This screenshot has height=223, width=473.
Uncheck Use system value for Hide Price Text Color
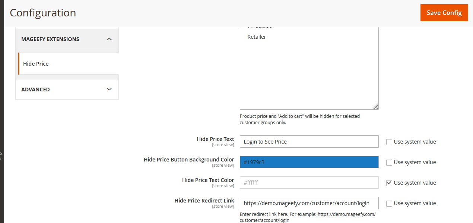389,183
